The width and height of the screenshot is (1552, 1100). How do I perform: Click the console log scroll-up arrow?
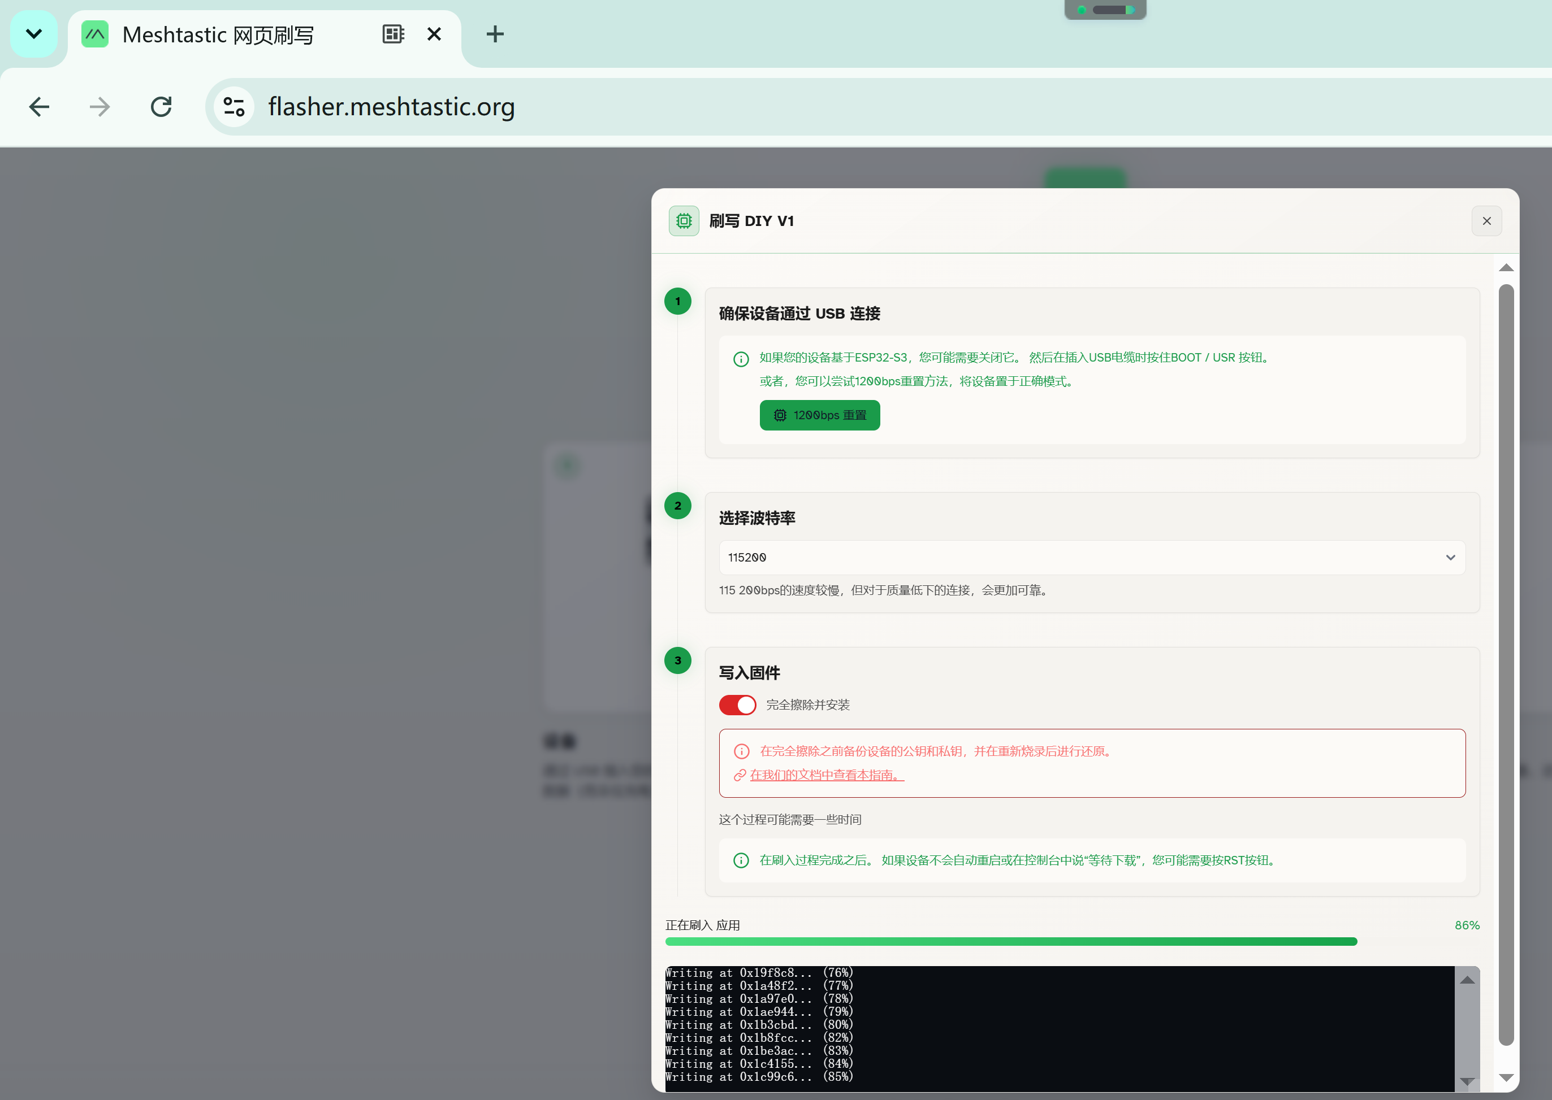coord(1467,980)
